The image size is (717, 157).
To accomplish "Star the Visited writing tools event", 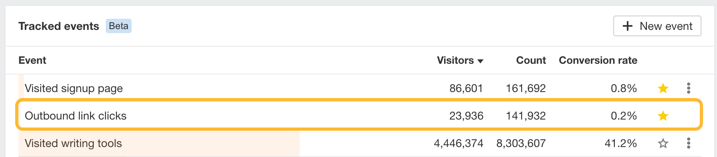I will [x=663, y=143].
